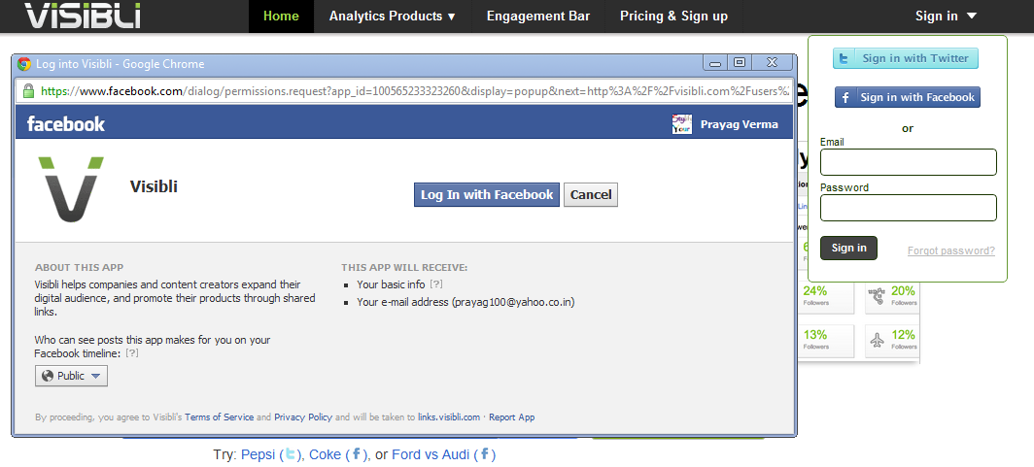1034x467 pixels.
Task: Focus the Email input field
Action: click(908, 162)
